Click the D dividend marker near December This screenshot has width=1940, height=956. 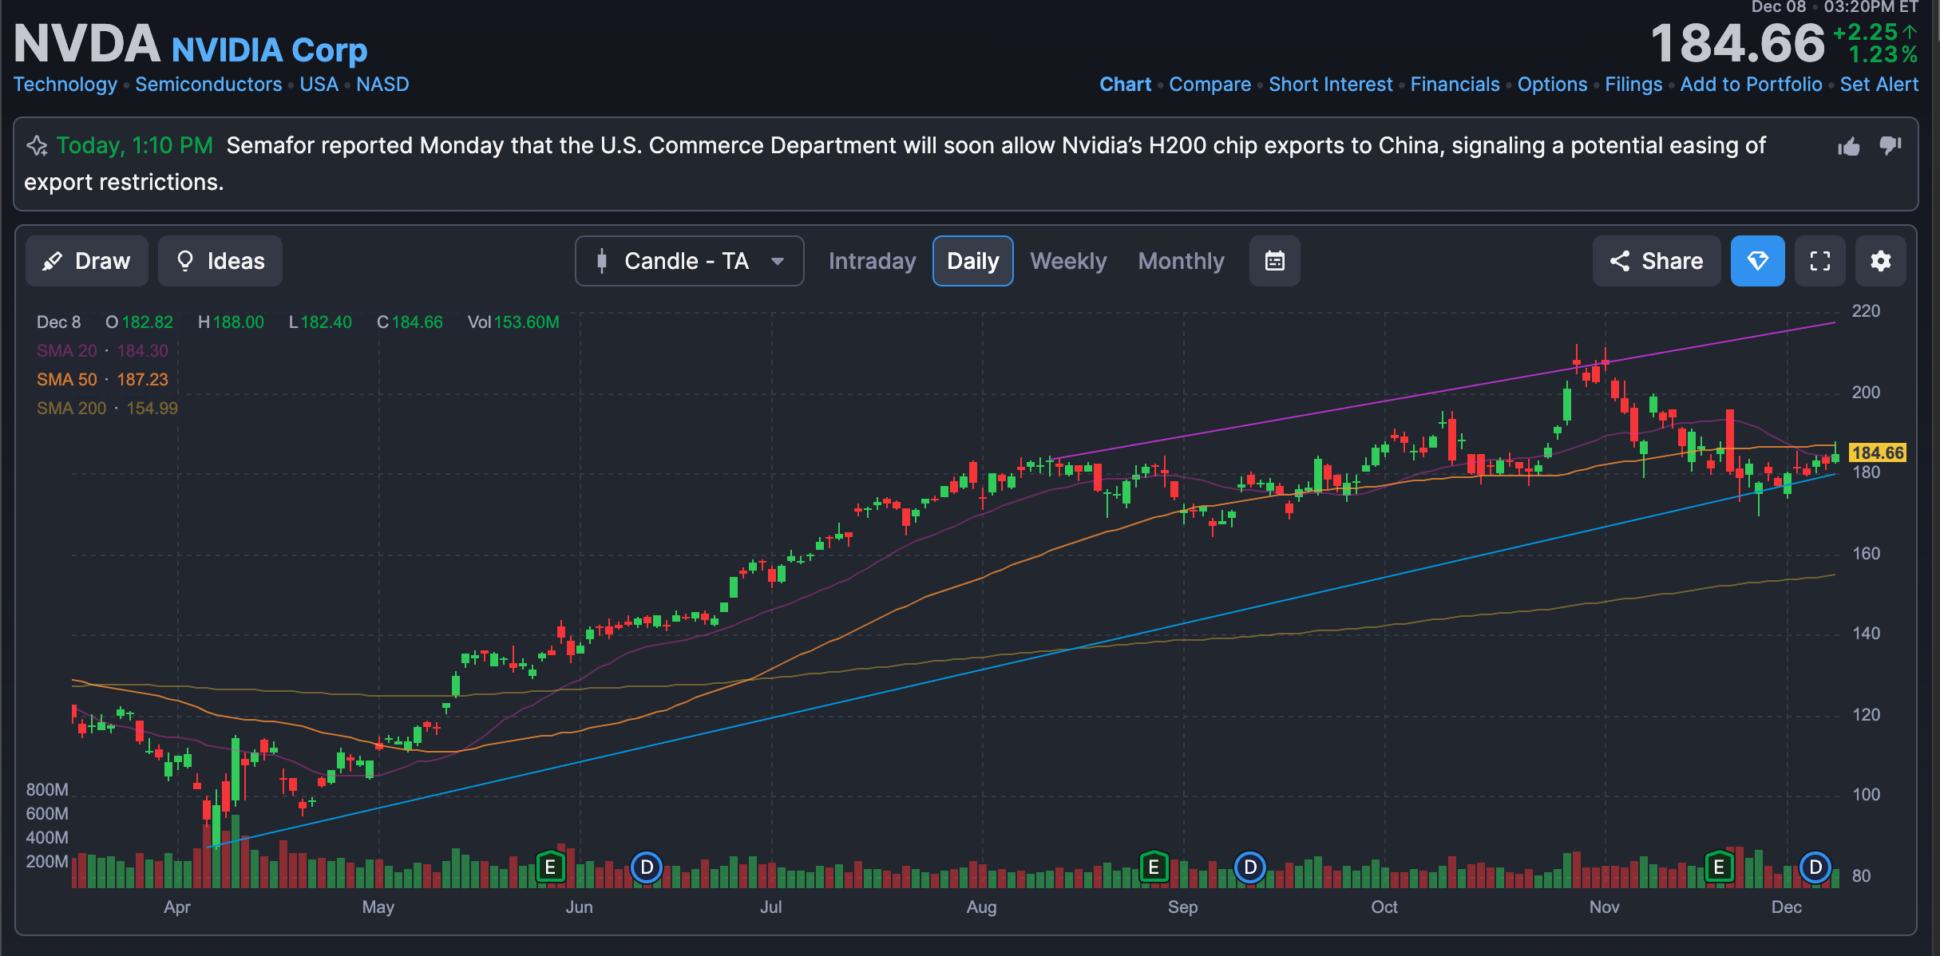coord(1815,867)
